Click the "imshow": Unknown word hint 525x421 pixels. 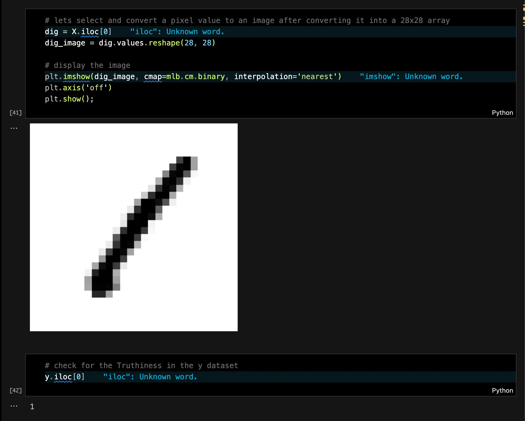pos(411,77)
